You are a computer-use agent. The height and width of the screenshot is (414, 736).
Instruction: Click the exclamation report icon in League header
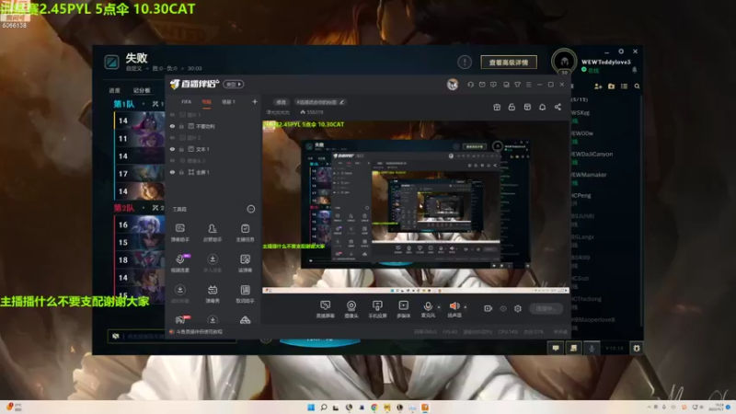pyautogui.click(x=465, y=62)
